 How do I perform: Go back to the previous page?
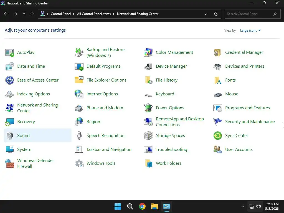pyautogui.click(x=6, y=14)
